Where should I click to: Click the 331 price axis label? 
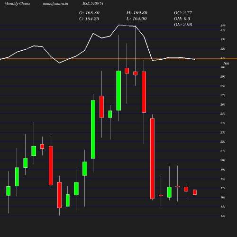[x=223, y=39]
